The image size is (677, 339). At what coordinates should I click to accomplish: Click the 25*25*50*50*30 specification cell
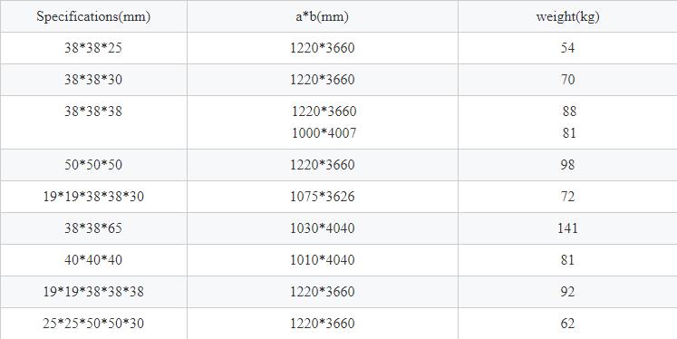point(93,324)
